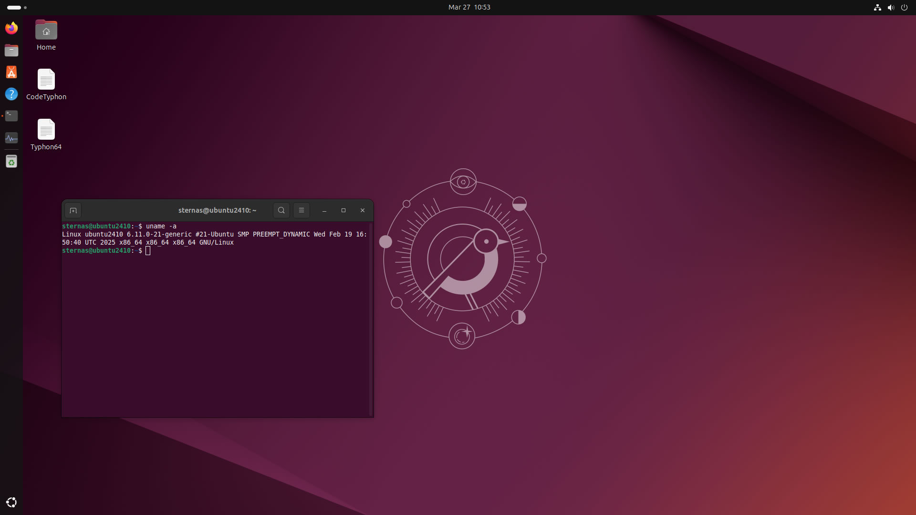Image resolution: width=916 pixels, height=515 pixels.
Task: Open the terminal hamburger menu
Action: pos(301,210)
